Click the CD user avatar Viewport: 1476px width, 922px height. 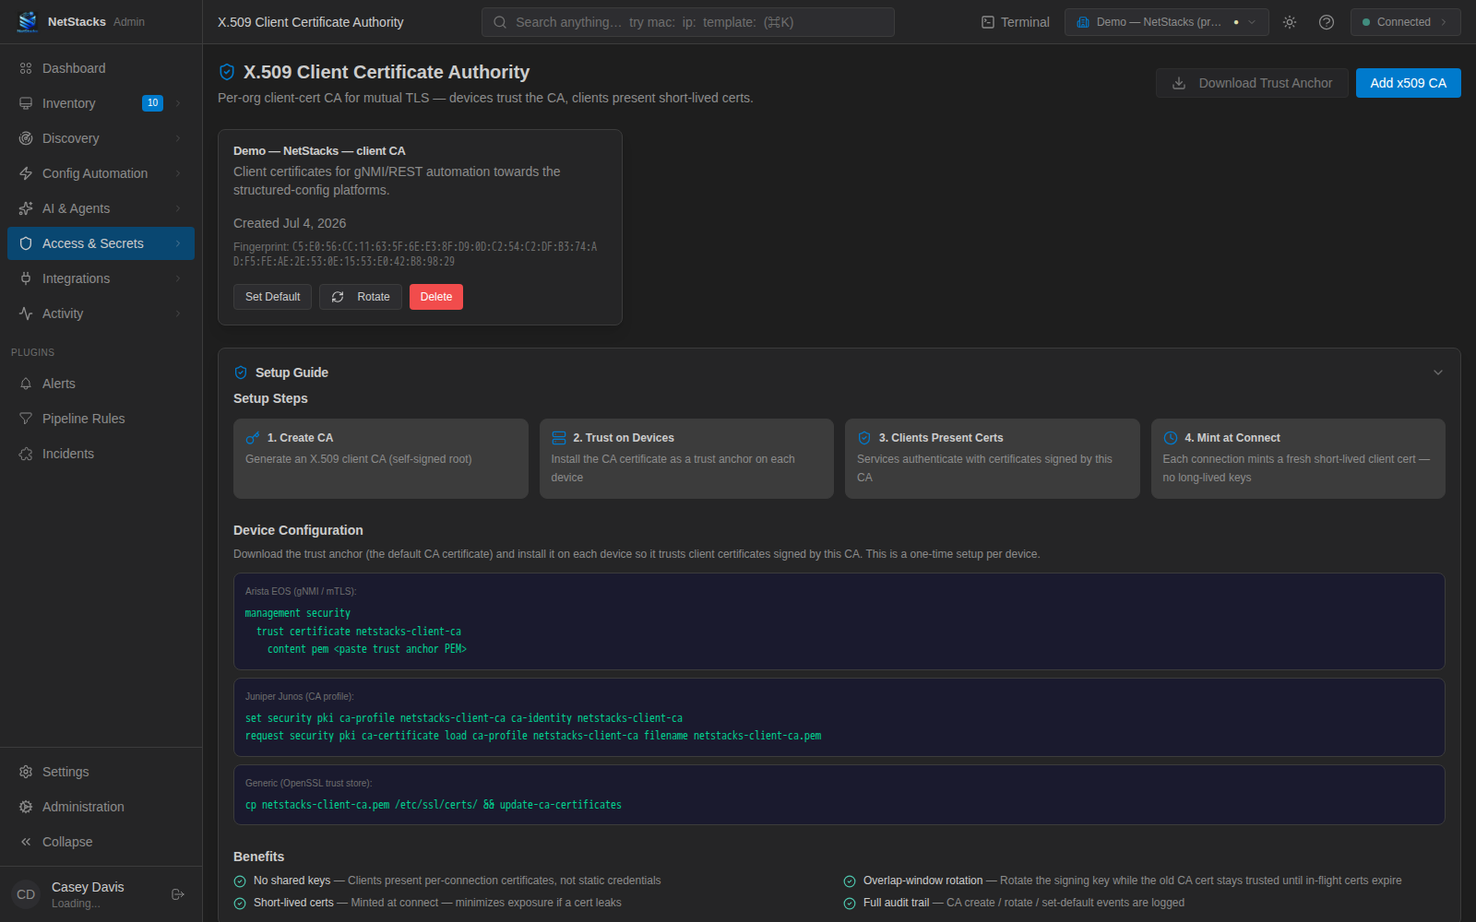(x=26, y=894)
